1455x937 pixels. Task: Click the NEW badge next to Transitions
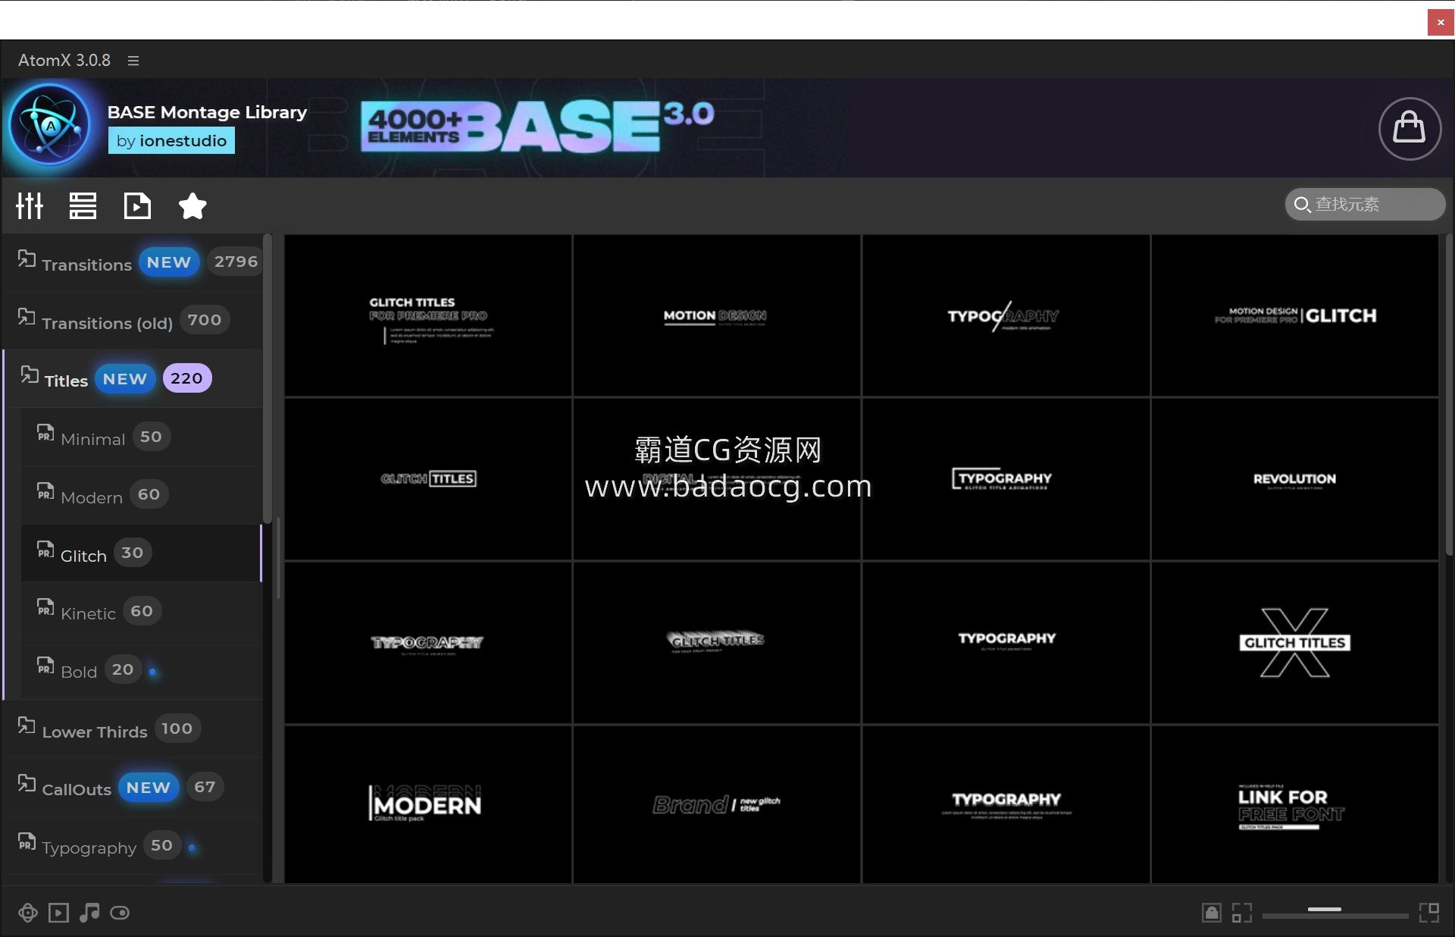[x=168, y=262]
